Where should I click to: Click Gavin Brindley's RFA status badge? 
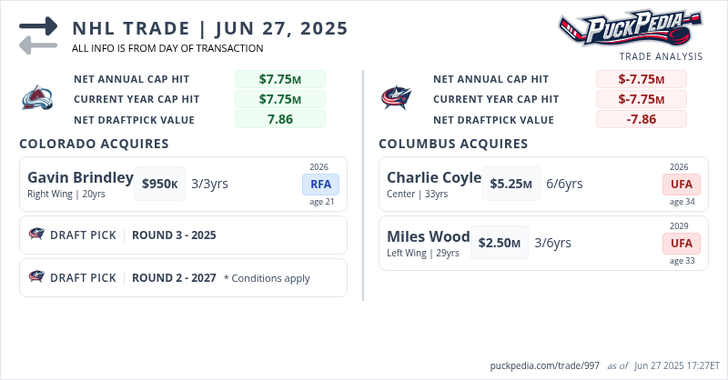(319, 185)
